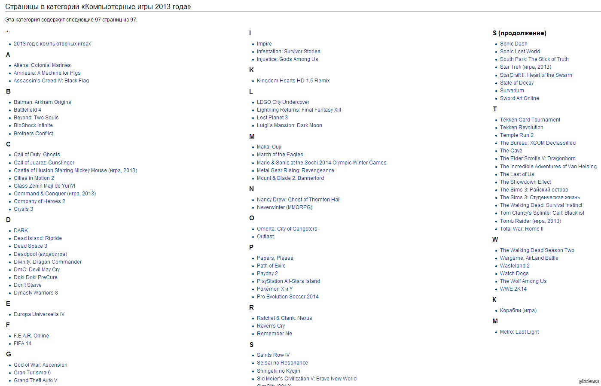Click Gran Turismo 6 link

pos(32,373)
